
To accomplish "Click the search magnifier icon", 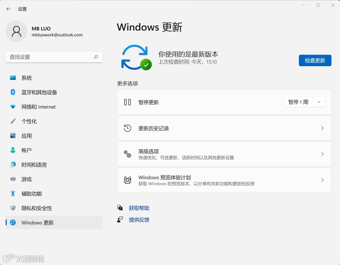I will coord(96,57).
